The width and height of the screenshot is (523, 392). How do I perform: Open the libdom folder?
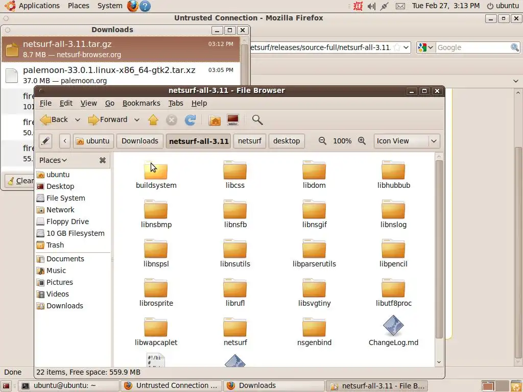[x=314, y=175]
